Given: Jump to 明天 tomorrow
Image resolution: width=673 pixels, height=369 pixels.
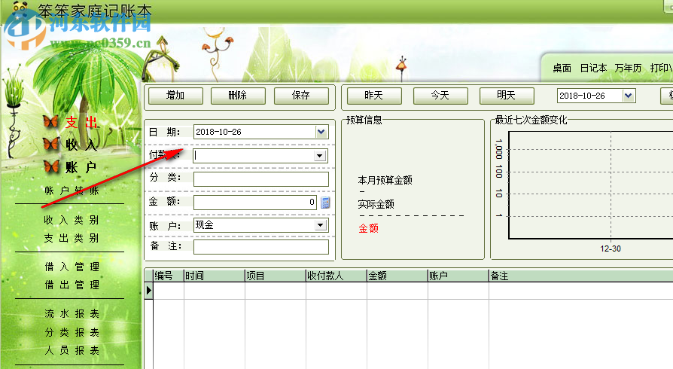Looking at the screenshot, I should 507,96.
